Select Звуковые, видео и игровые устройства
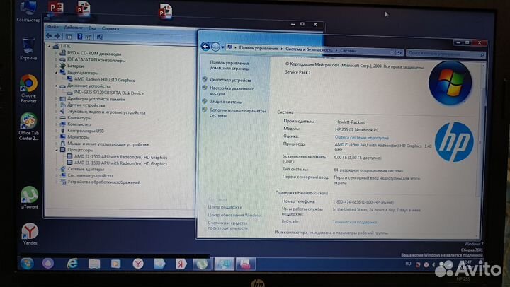This screenshot has height=287, width=510. [x=106, y=112]
